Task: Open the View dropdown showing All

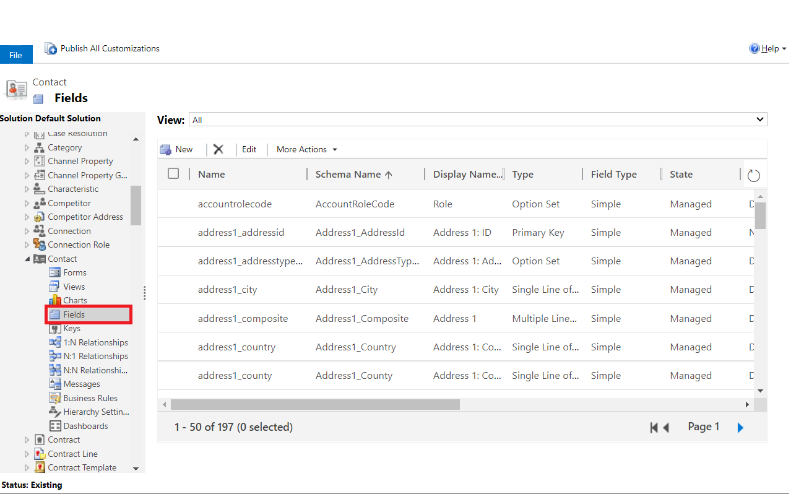Action: click(x=478, y=119)
